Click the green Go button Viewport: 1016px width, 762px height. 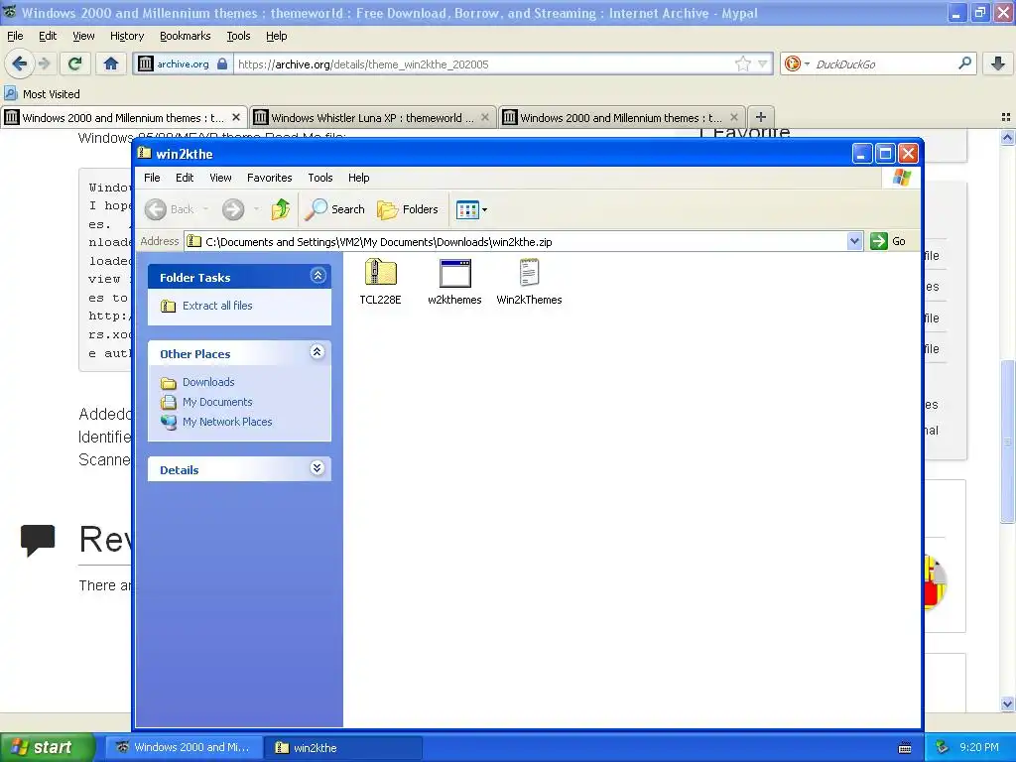888,241
